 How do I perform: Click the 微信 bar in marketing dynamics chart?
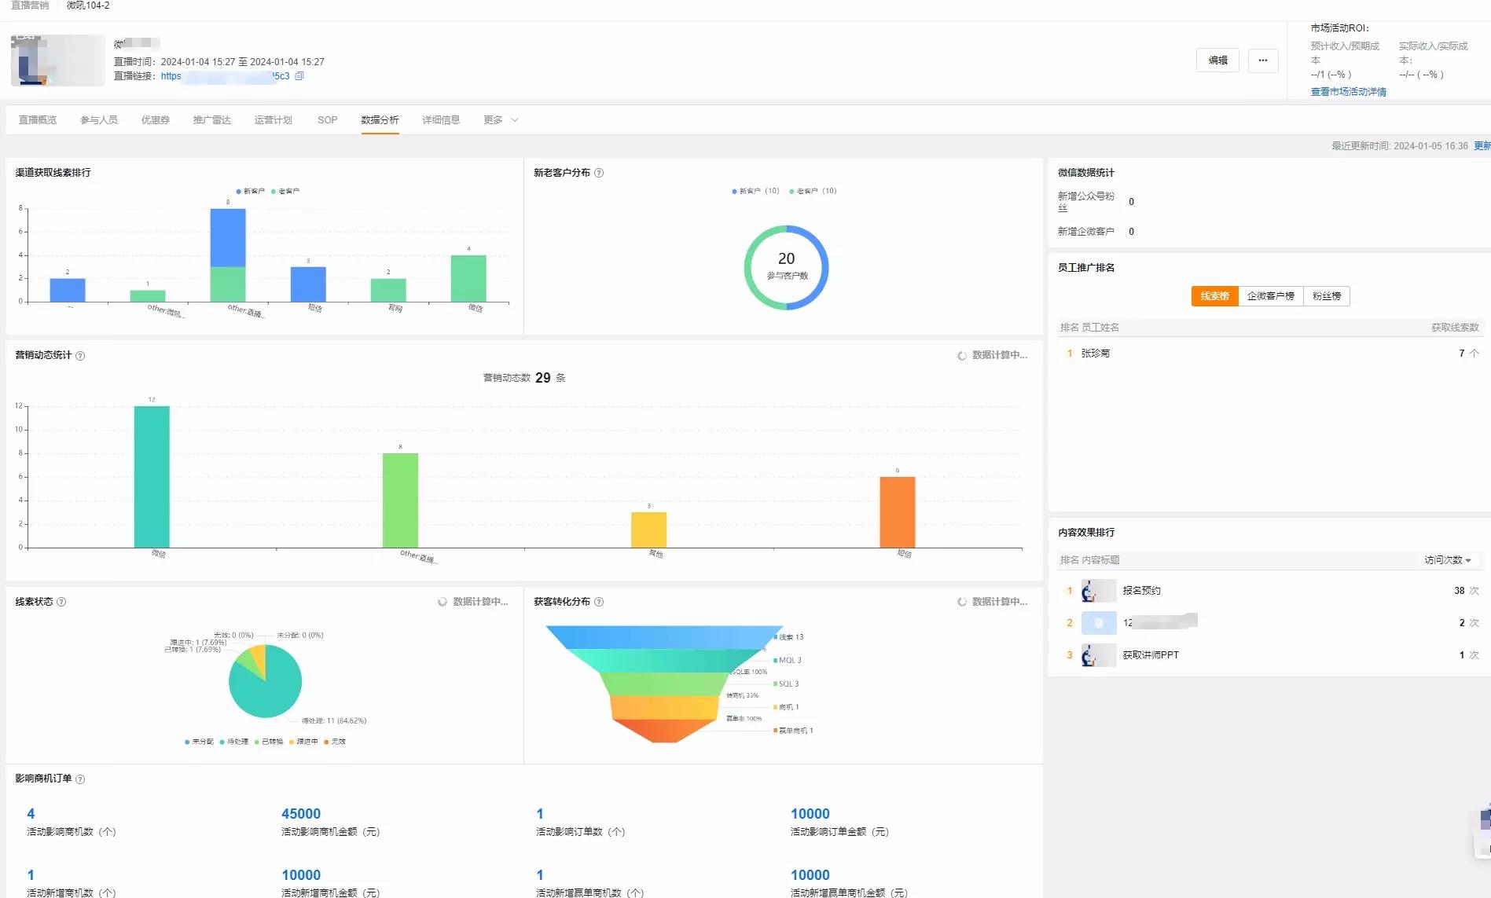(152, 477)
